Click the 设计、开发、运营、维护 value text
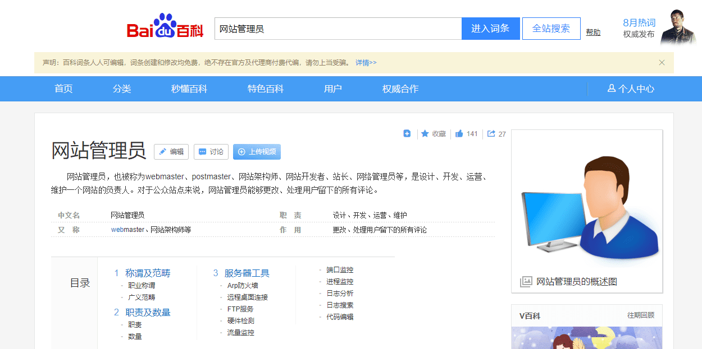 (x=370, y=215)
